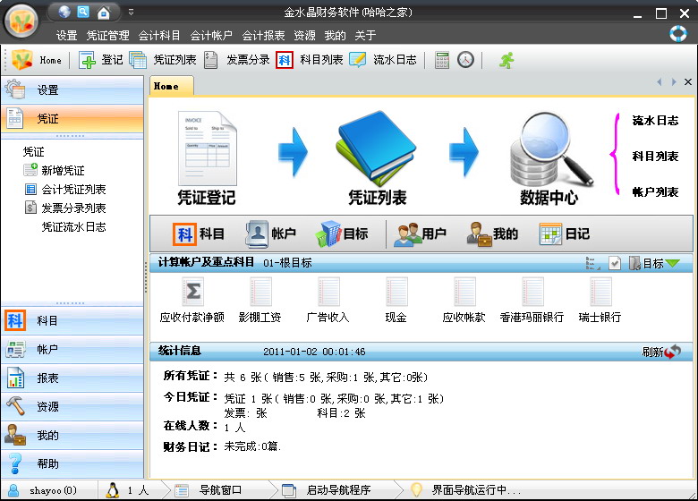Open the calculator icon in toolbar
Image resolution: width=698 pixels, height=501 pixels.
tap(441, 60)
